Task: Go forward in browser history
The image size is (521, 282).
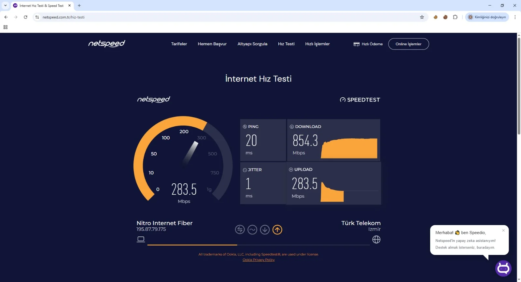Action: click(16, 17)
